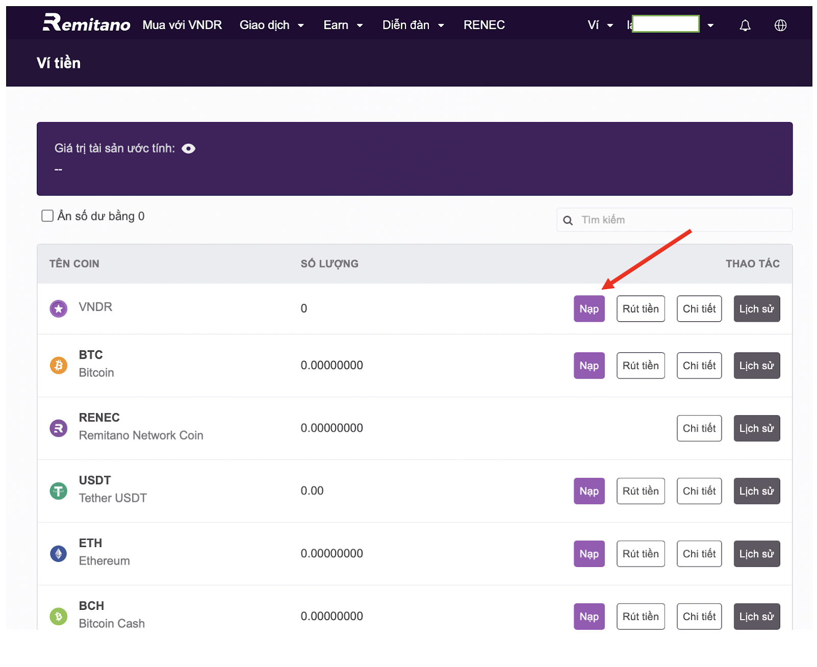817x667 pixels.
Task: Check the "Ẩn số dư bằng 0" checkbox
Action: (x=47, y=216)
